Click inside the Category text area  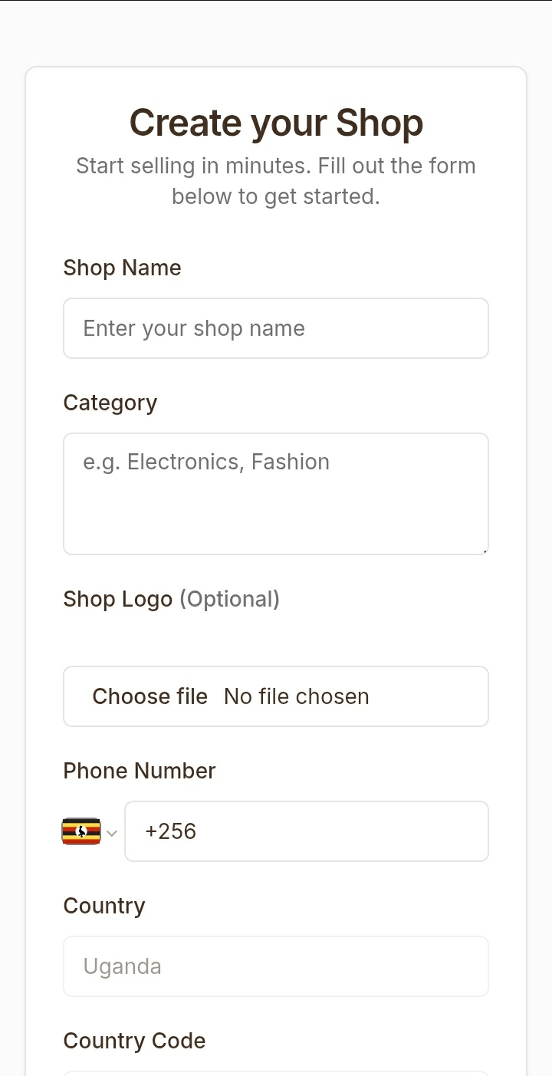(x=276, y=493)
